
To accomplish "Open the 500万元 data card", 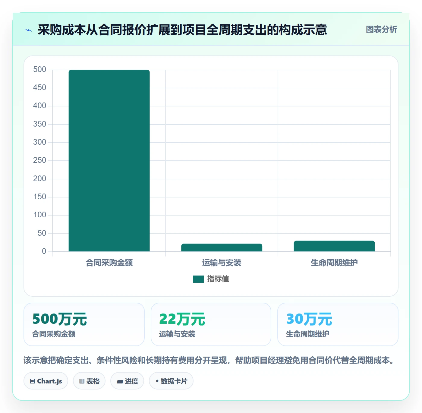I will coord(84,324).
